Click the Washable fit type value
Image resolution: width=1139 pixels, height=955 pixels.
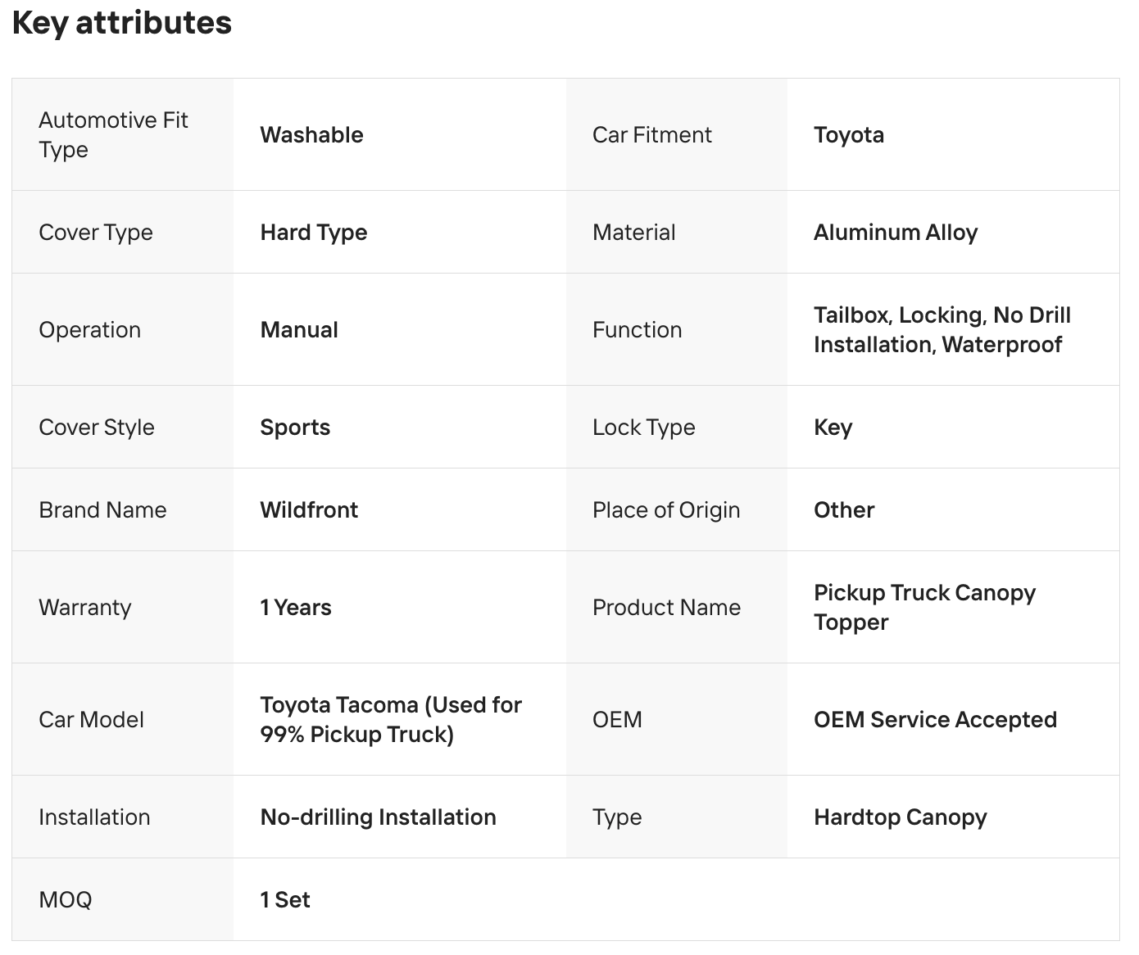pos(311,135)
